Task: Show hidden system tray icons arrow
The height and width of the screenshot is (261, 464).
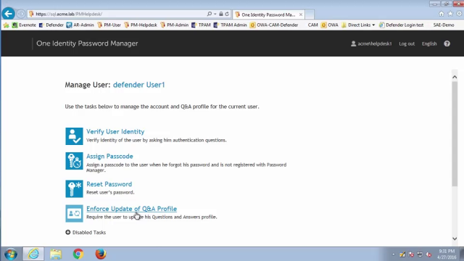Action: pyautogui.click(x=393, y=254)
